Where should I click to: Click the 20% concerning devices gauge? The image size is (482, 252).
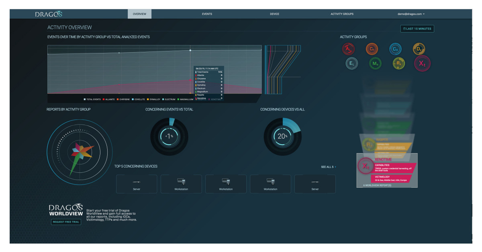click(x=282, y=136)
